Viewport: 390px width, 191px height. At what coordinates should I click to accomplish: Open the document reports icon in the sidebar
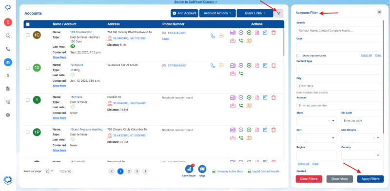pos(8,89)
